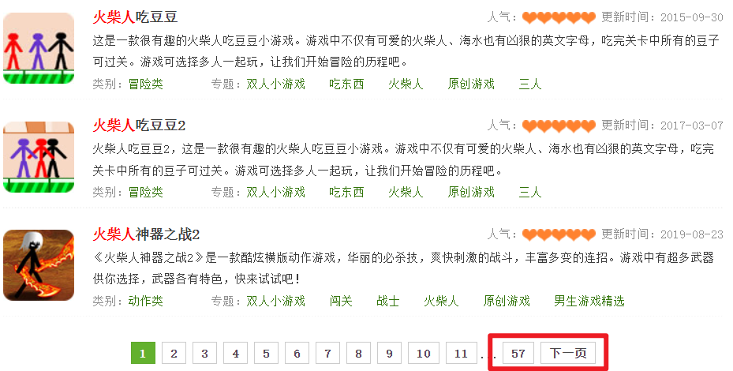Go to page 5
The image size is (733, 371).
(x=266, y=353)
